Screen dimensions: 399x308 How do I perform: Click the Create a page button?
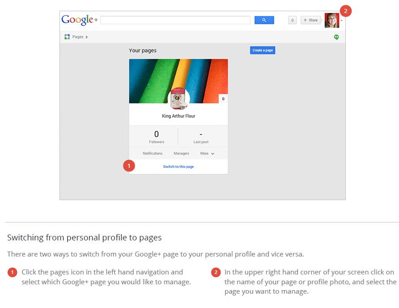(263, 50)
